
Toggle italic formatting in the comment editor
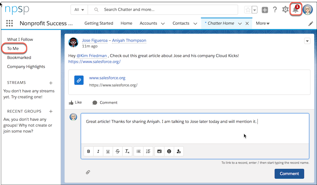pos(98,151)
